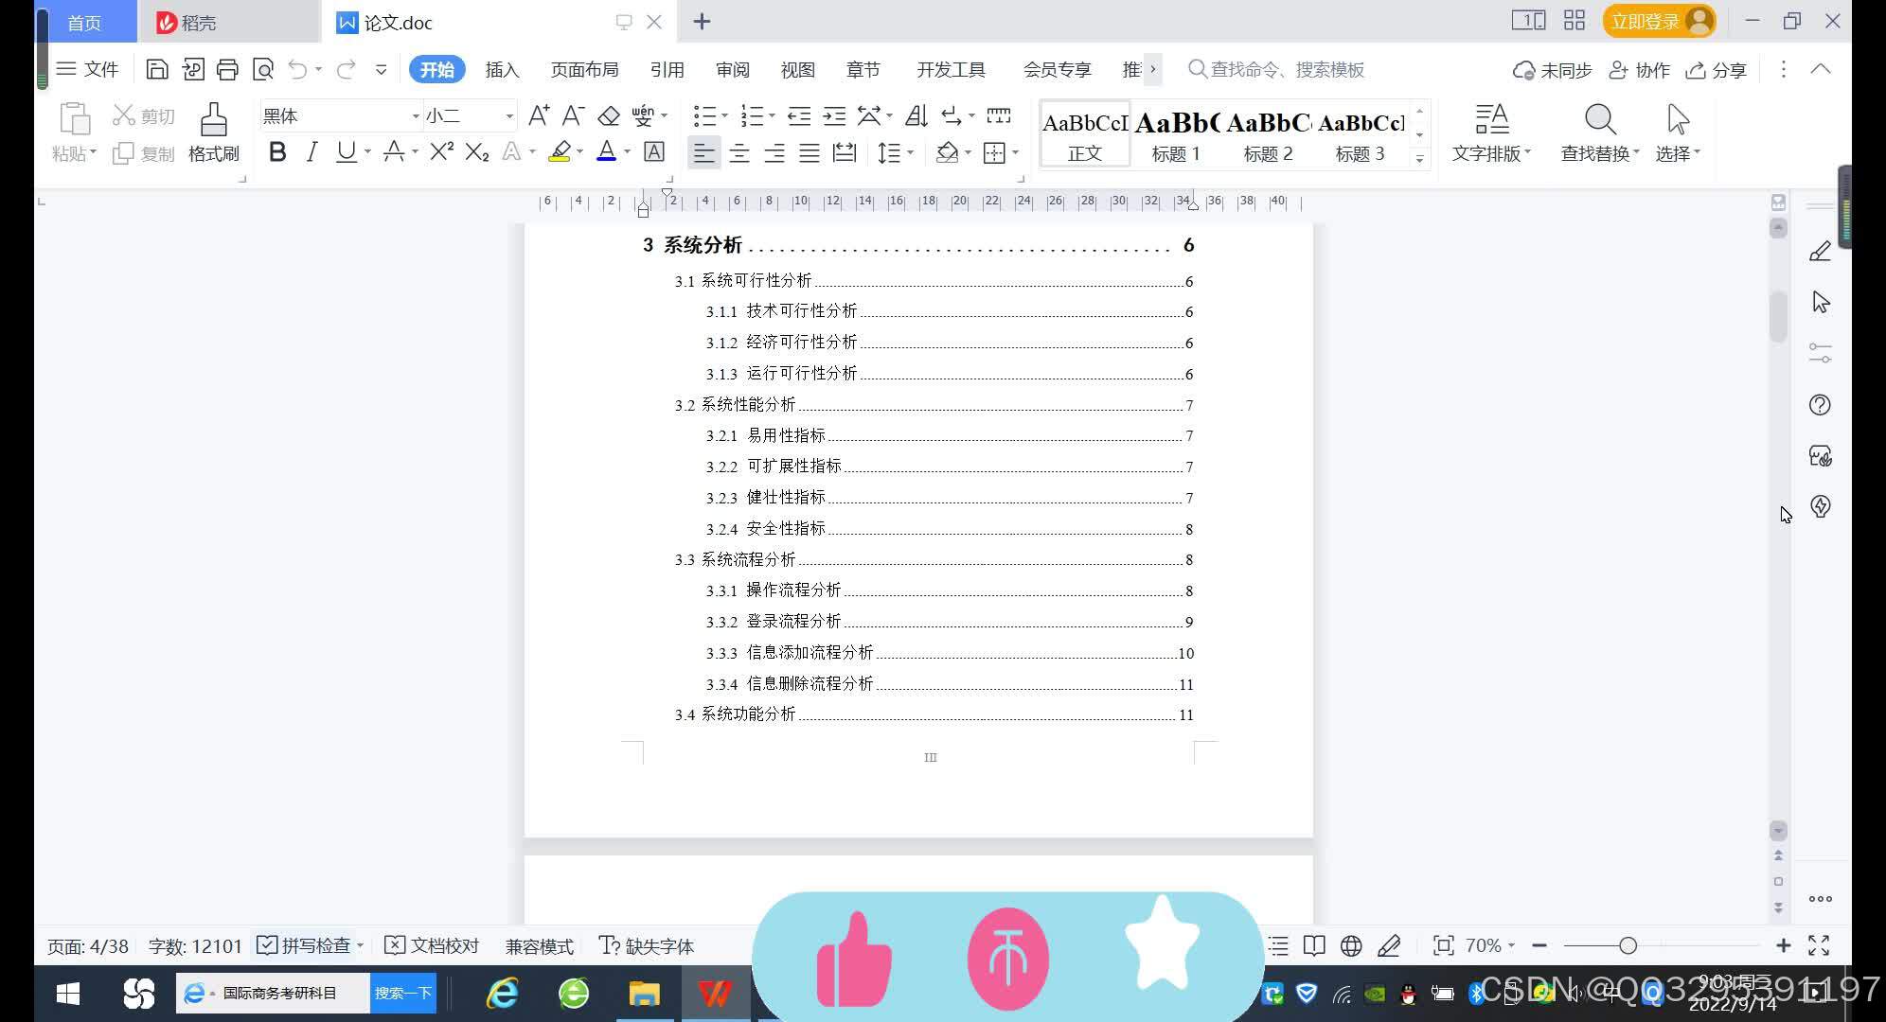Click the 搜索一下 search button in taskbar

[403, 993]
